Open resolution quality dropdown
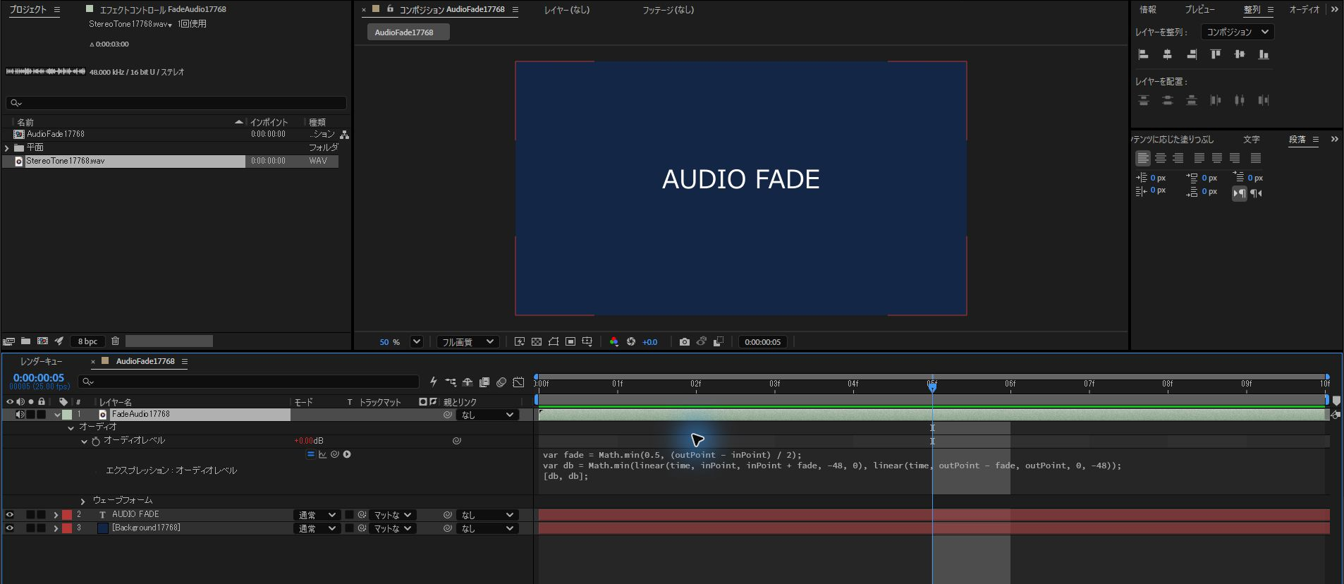 click(468, 341)
